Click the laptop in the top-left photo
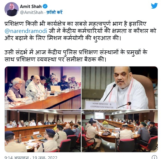Viewport: 161px width, 159px height. [x=55, y=88]
